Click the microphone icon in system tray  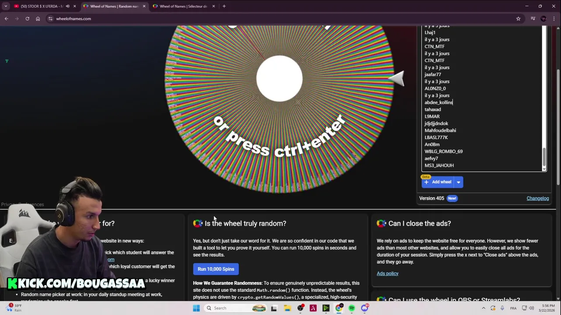pos(502,308)
